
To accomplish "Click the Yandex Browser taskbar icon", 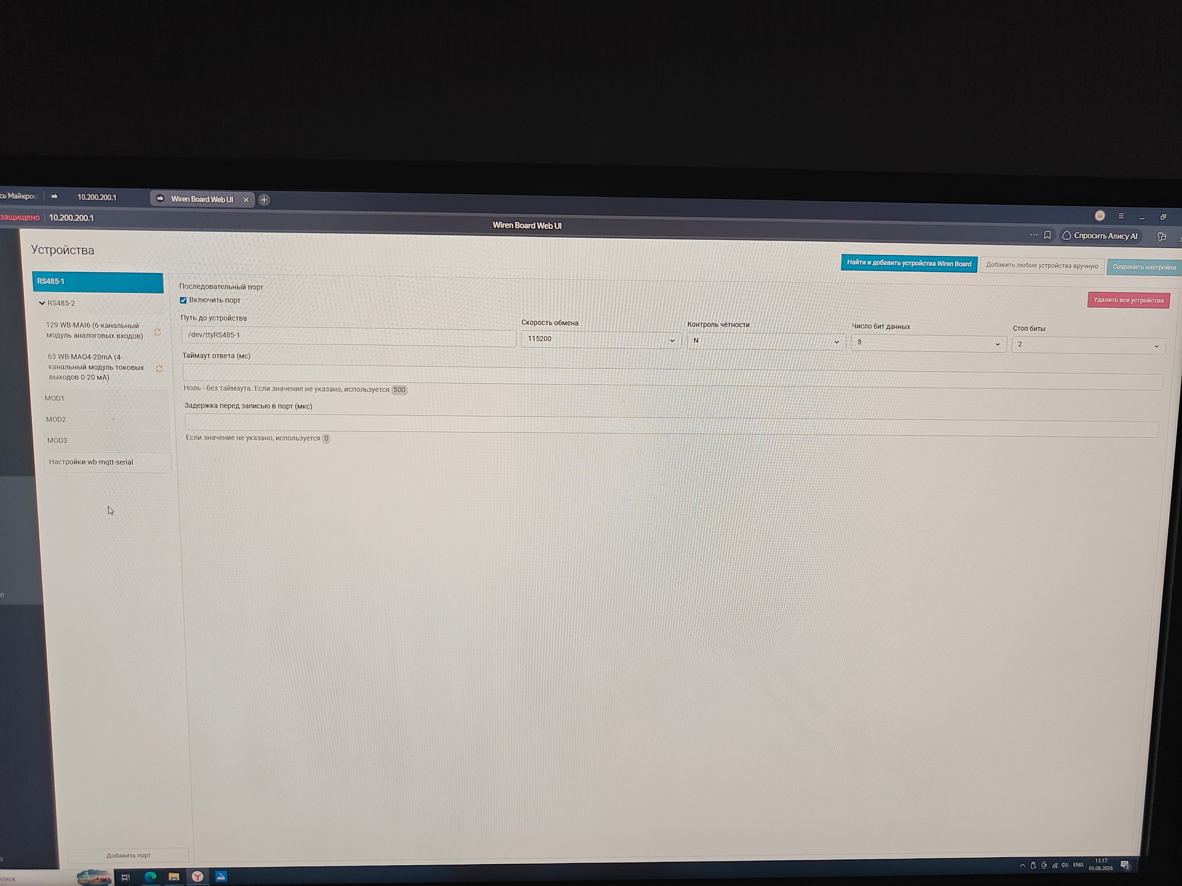I will (198, 877).
